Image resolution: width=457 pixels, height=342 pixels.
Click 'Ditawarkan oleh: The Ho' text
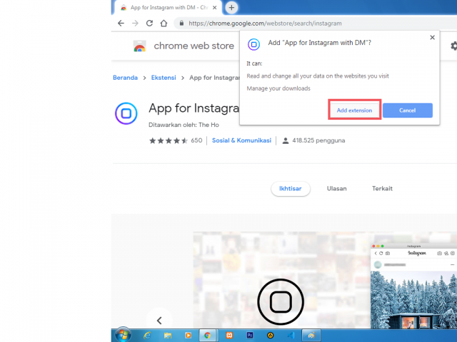click(184, 125)
